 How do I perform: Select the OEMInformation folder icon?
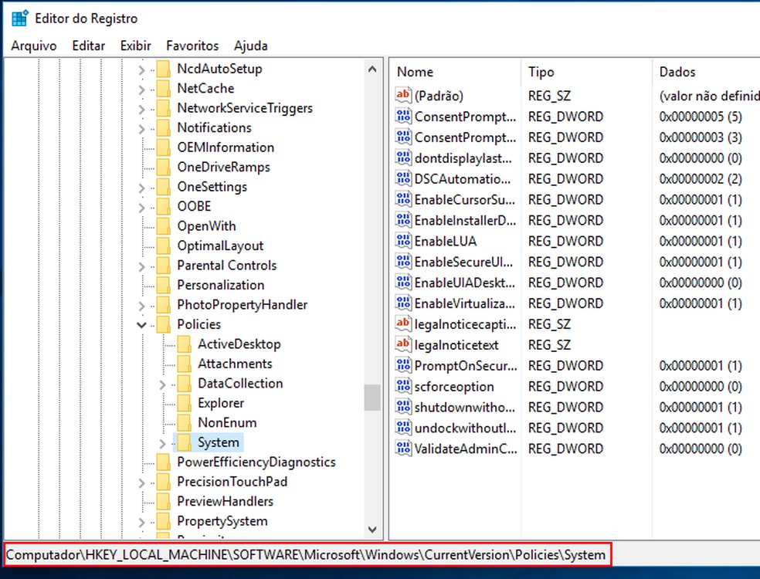(163, 147)
